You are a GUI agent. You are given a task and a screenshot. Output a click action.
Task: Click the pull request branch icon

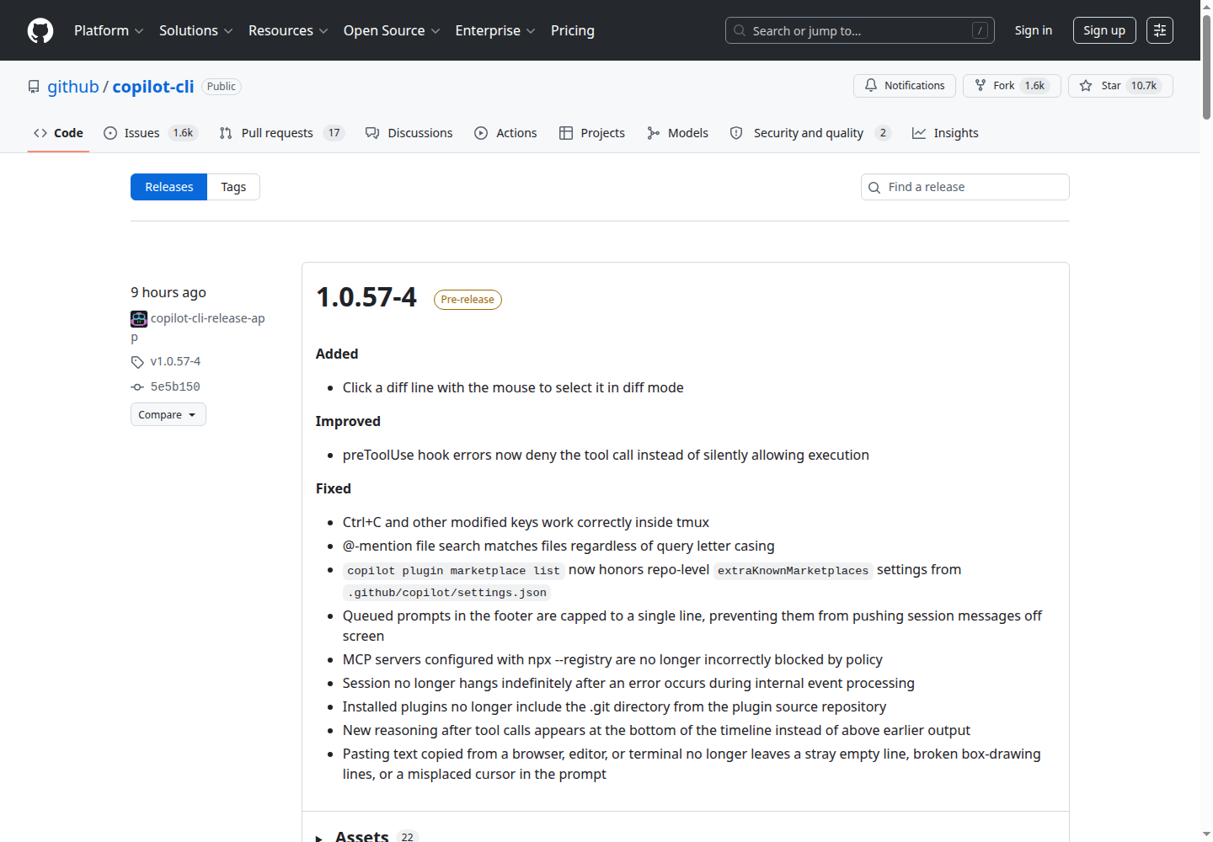[x=226, y=133]
